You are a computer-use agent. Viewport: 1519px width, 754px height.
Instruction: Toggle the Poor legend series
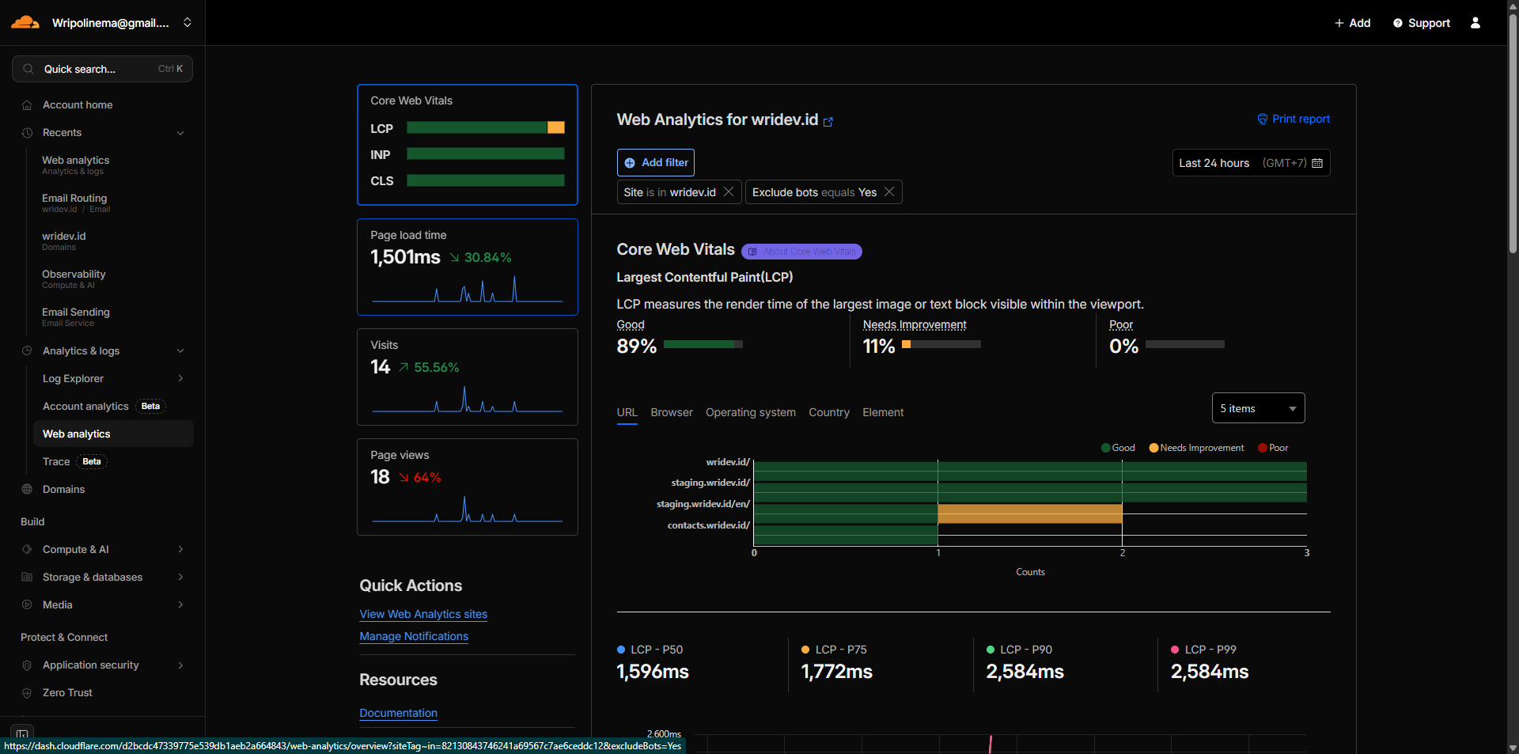coord(1272,448)
